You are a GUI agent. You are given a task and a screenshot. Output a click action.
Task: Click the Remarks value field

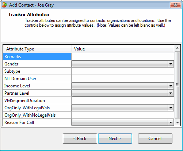(x=123, y=57)
